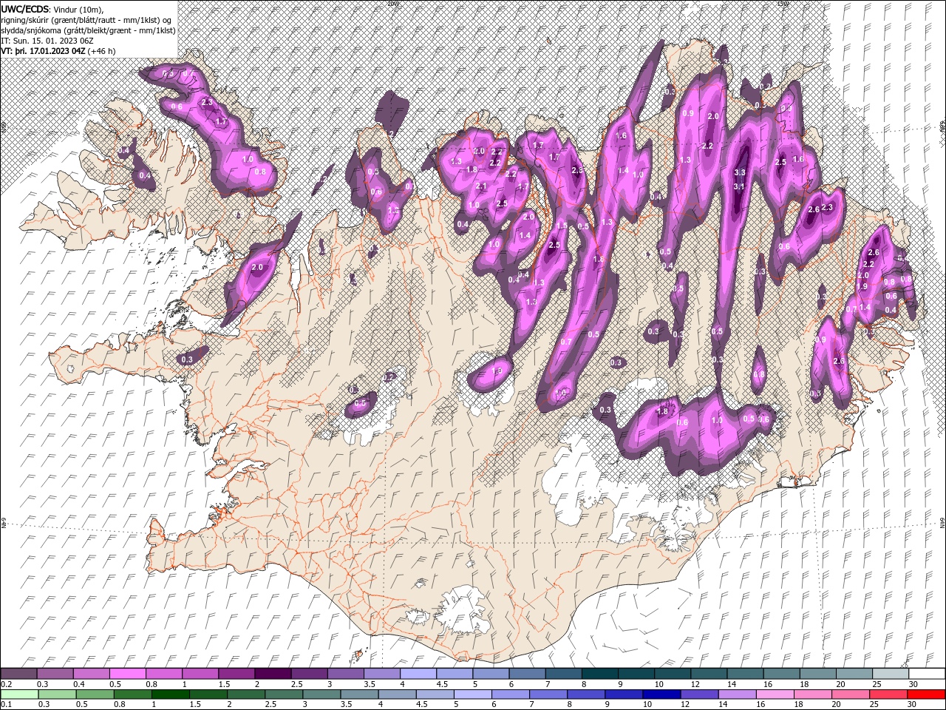Pick the 2 dark purple swatch, upper legend

pos(272,674)
